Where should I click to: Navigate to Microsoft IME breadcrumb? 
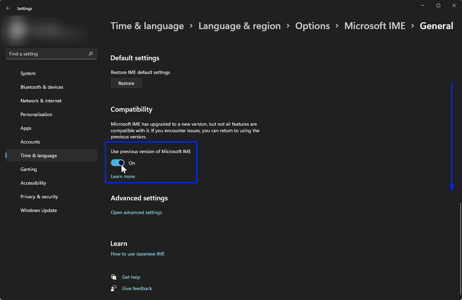tap(375, 26)
